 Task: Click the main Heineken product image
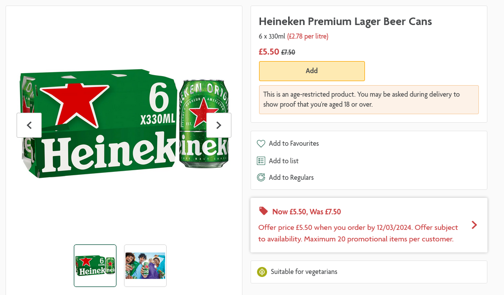pos(124,125)
